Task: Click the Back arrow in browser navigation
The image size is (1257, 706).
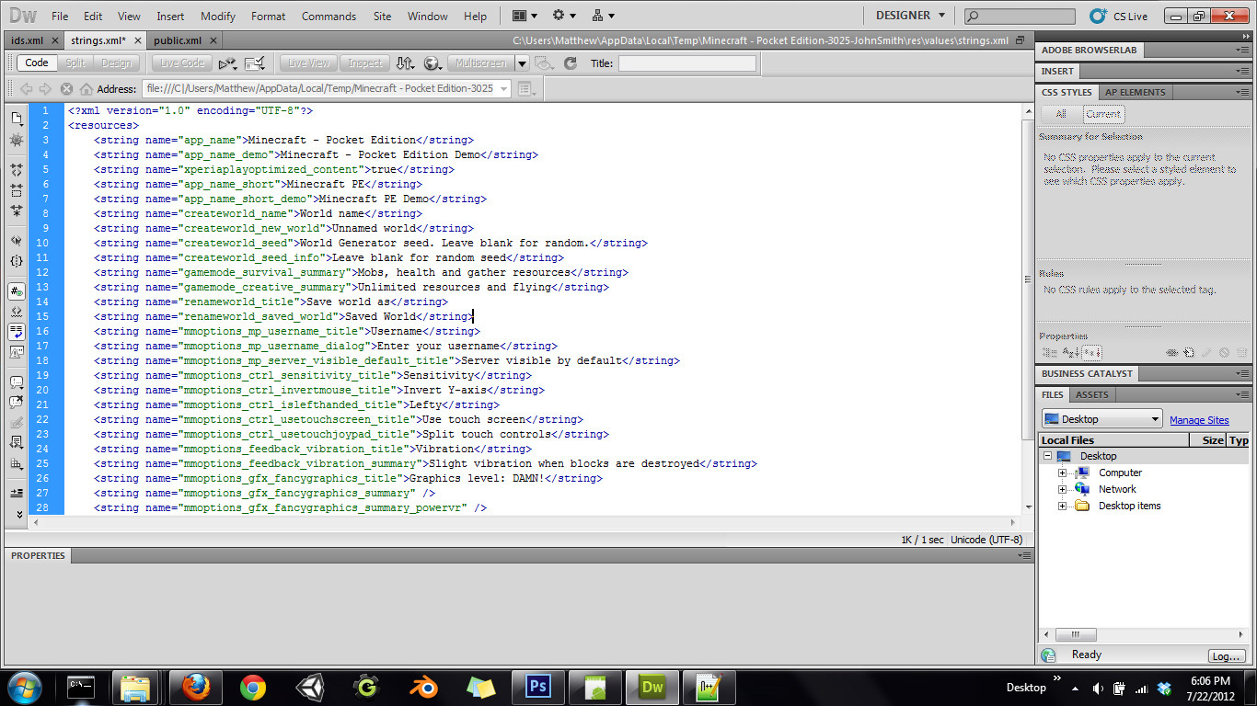Action: [x=26, y=89]
